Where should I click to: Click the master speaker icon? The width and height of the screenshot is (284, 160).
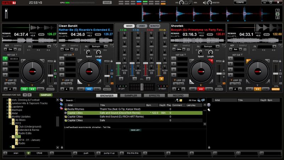point(204,3)
